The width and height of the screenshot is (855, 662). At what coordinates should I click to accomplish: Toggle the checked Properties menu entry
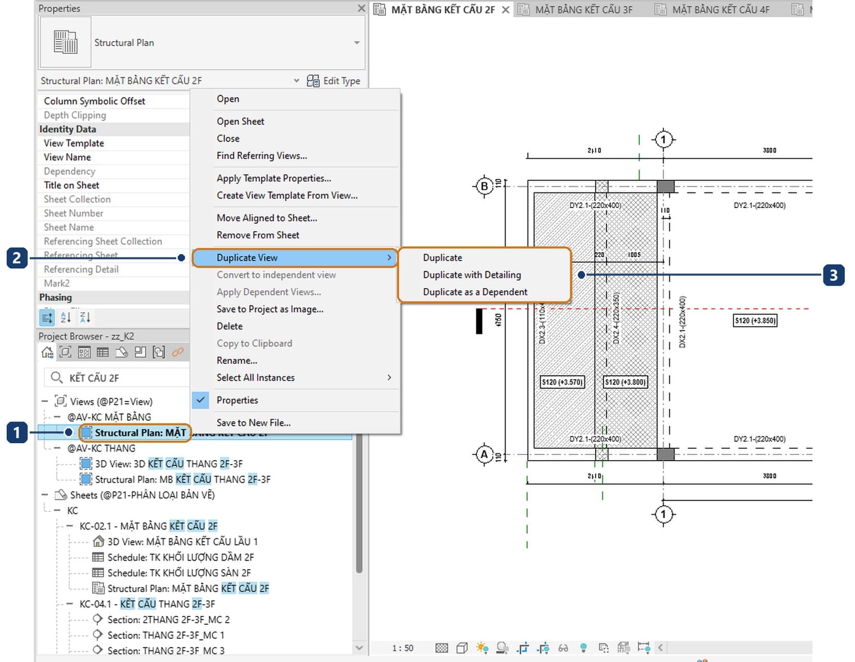[295, 400]
